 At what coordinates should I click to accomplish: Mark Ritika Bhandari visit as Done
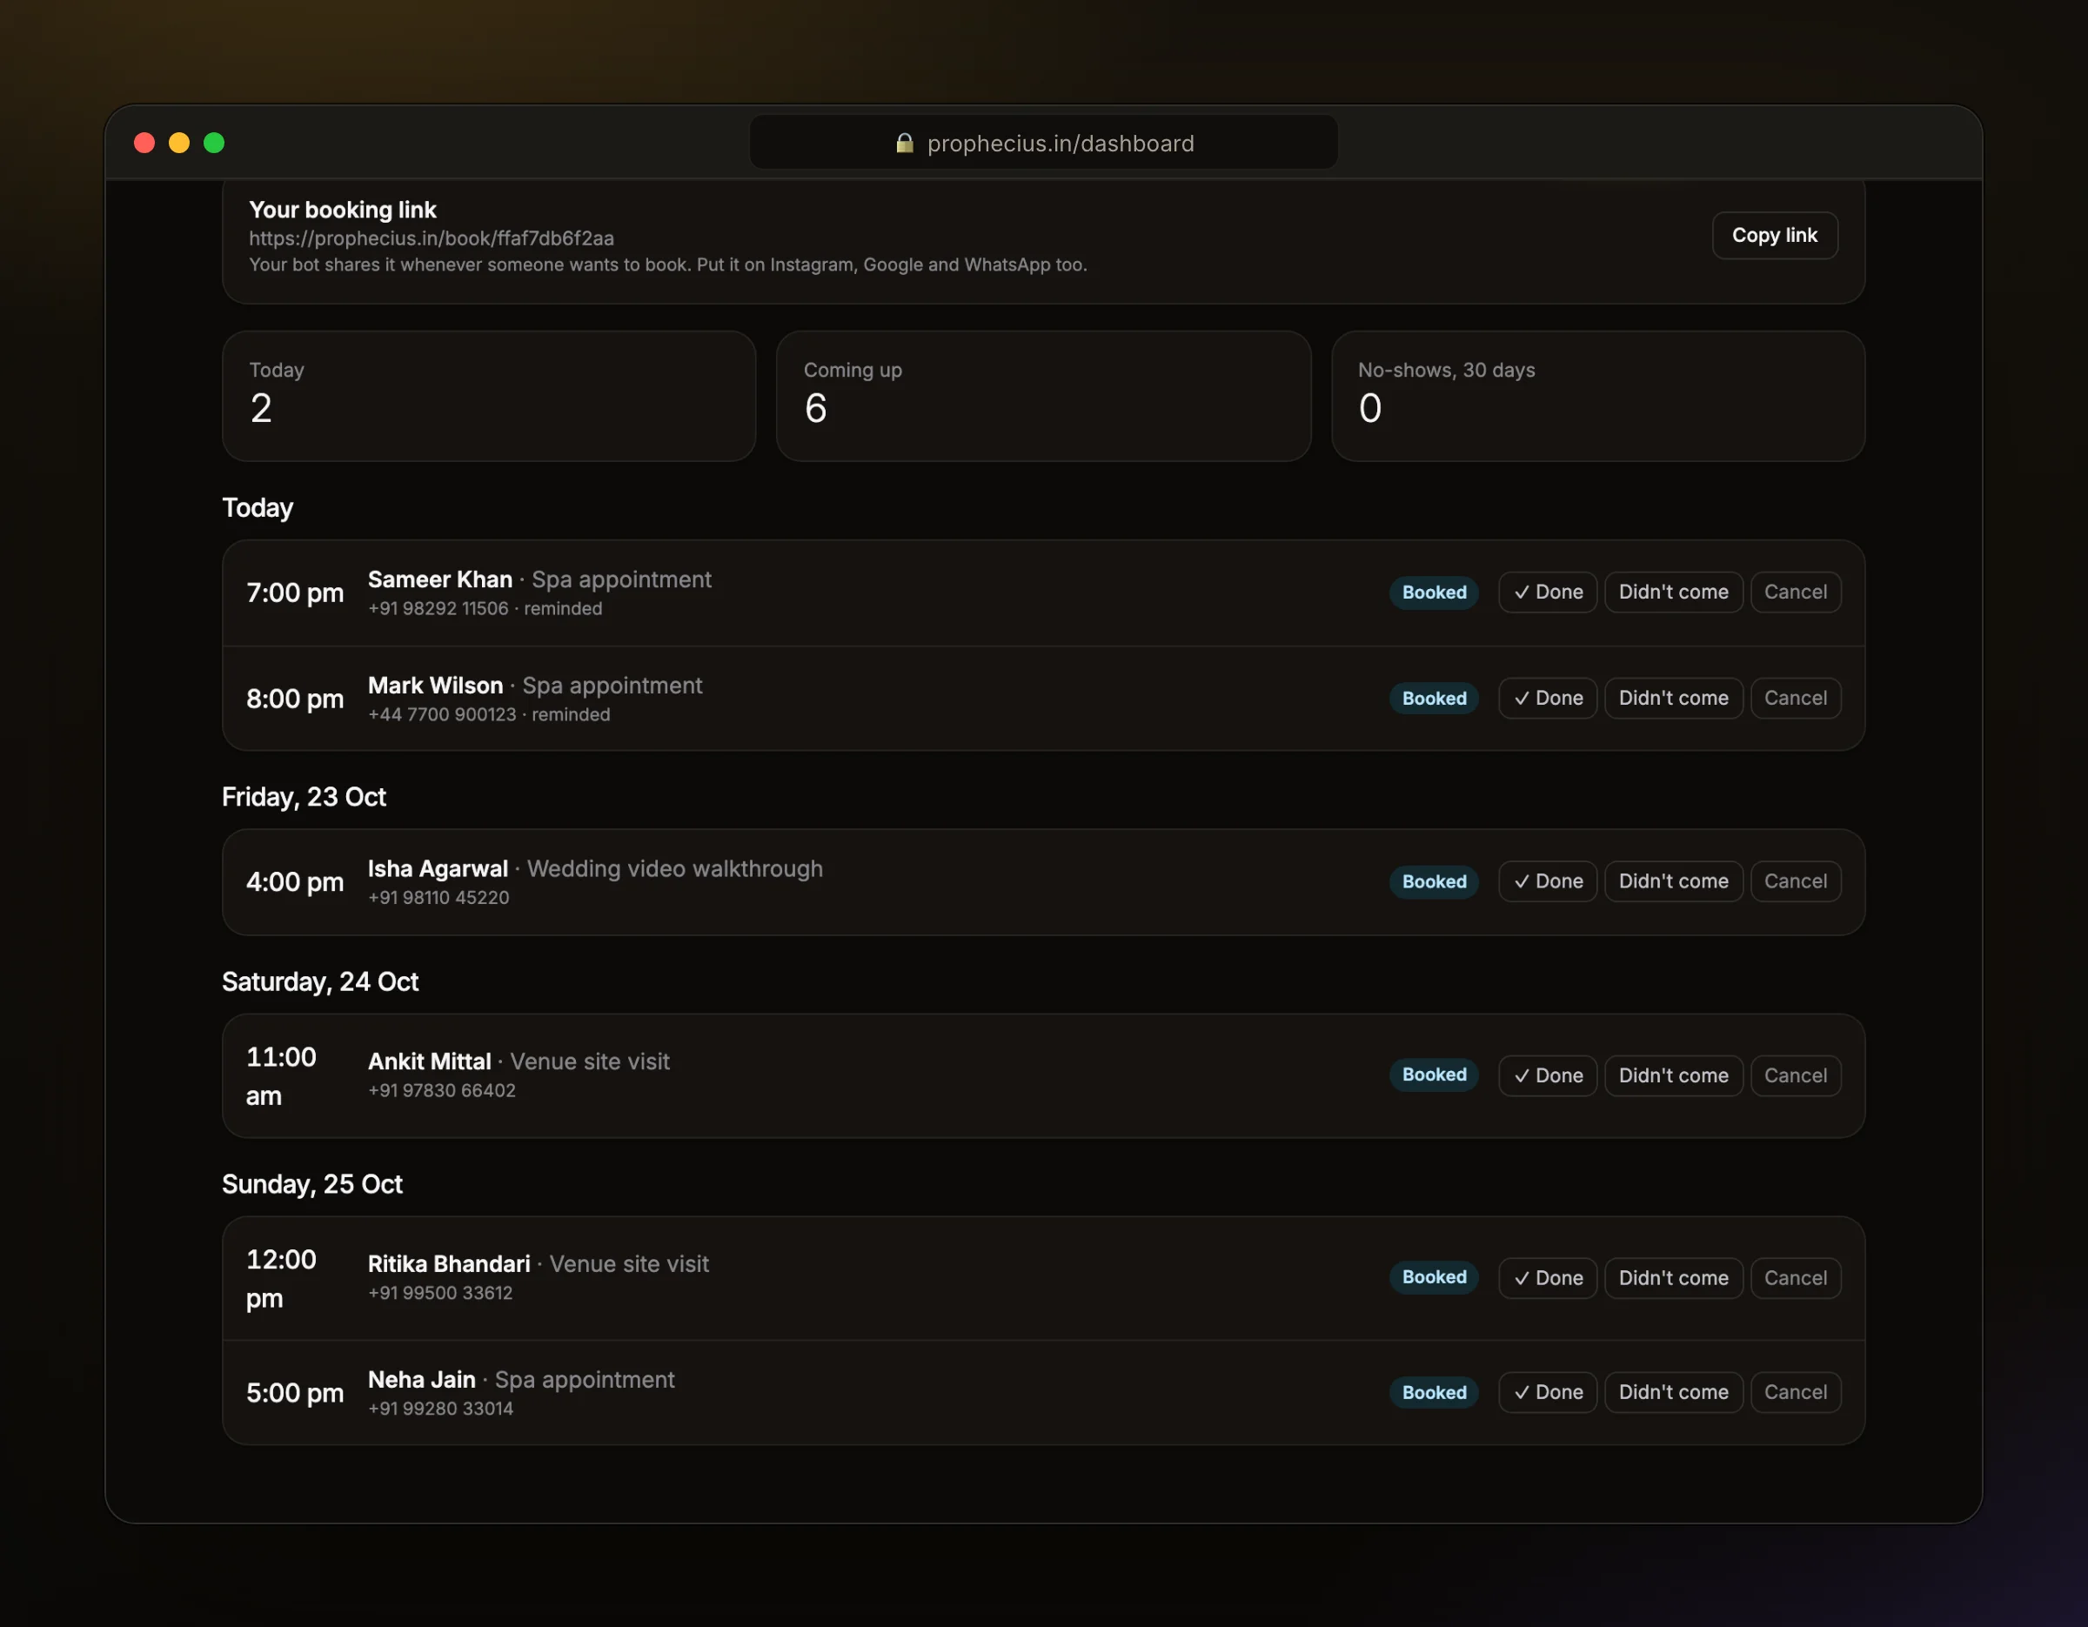[x=1547, y=1278]
